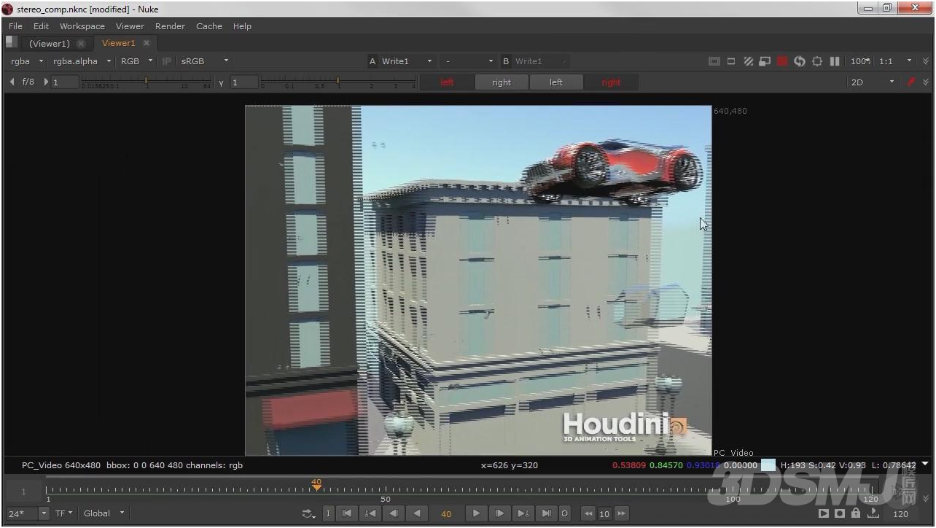Expand the second toolbar row double-chevron
This screenshot has height=528, width=936.
pyautogui.click(x=926, y=82)
